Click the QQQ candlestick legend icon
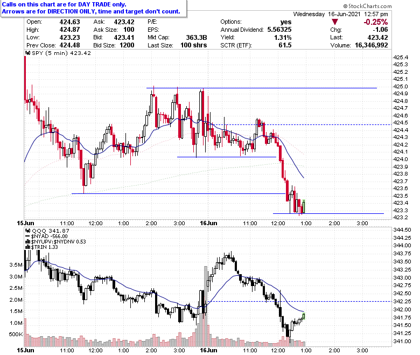 coord(28,231)
